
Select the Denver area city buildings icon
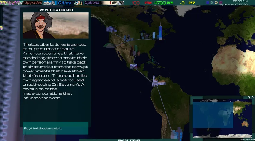click(x=128, y=38)
